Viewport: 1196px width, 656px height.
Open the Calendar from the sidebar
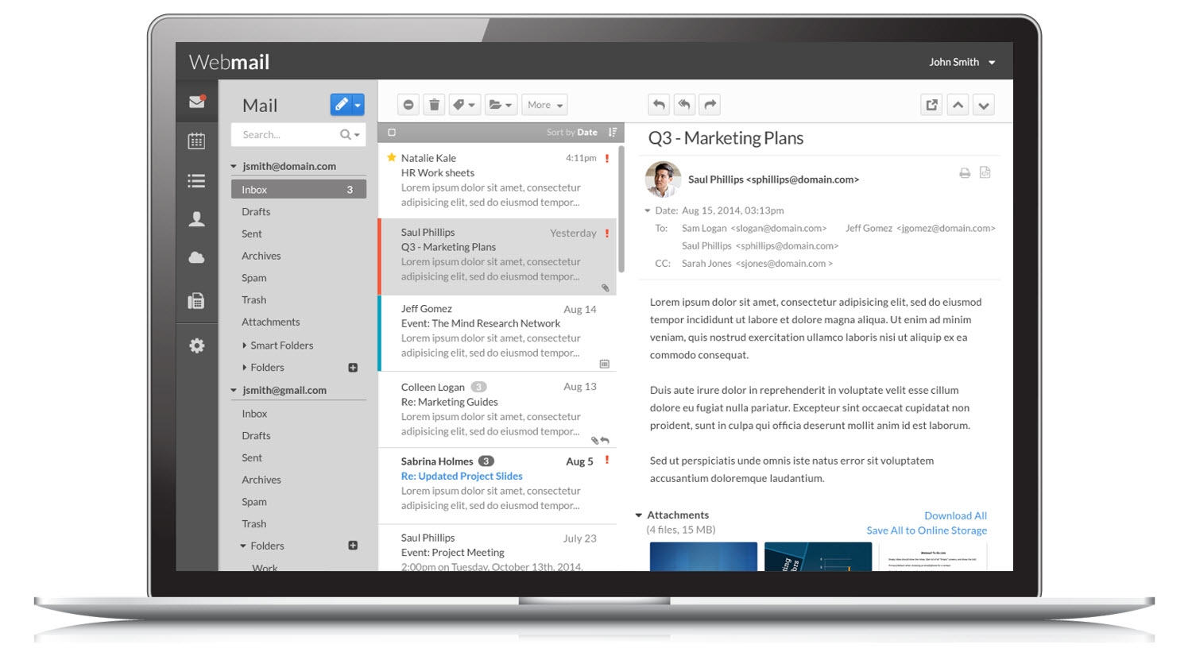196,141
